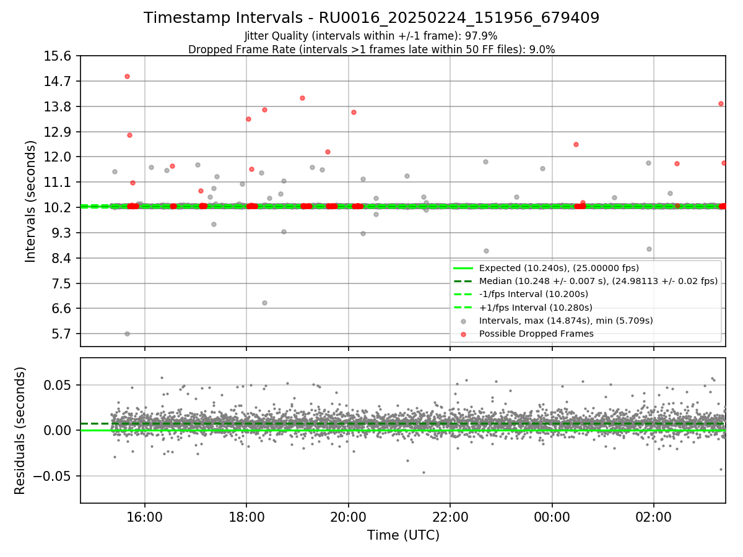The width and height of the screenshot is (743, 557).
Task: Select the 18:00 time tick label
Action: [x=246, y=517]
